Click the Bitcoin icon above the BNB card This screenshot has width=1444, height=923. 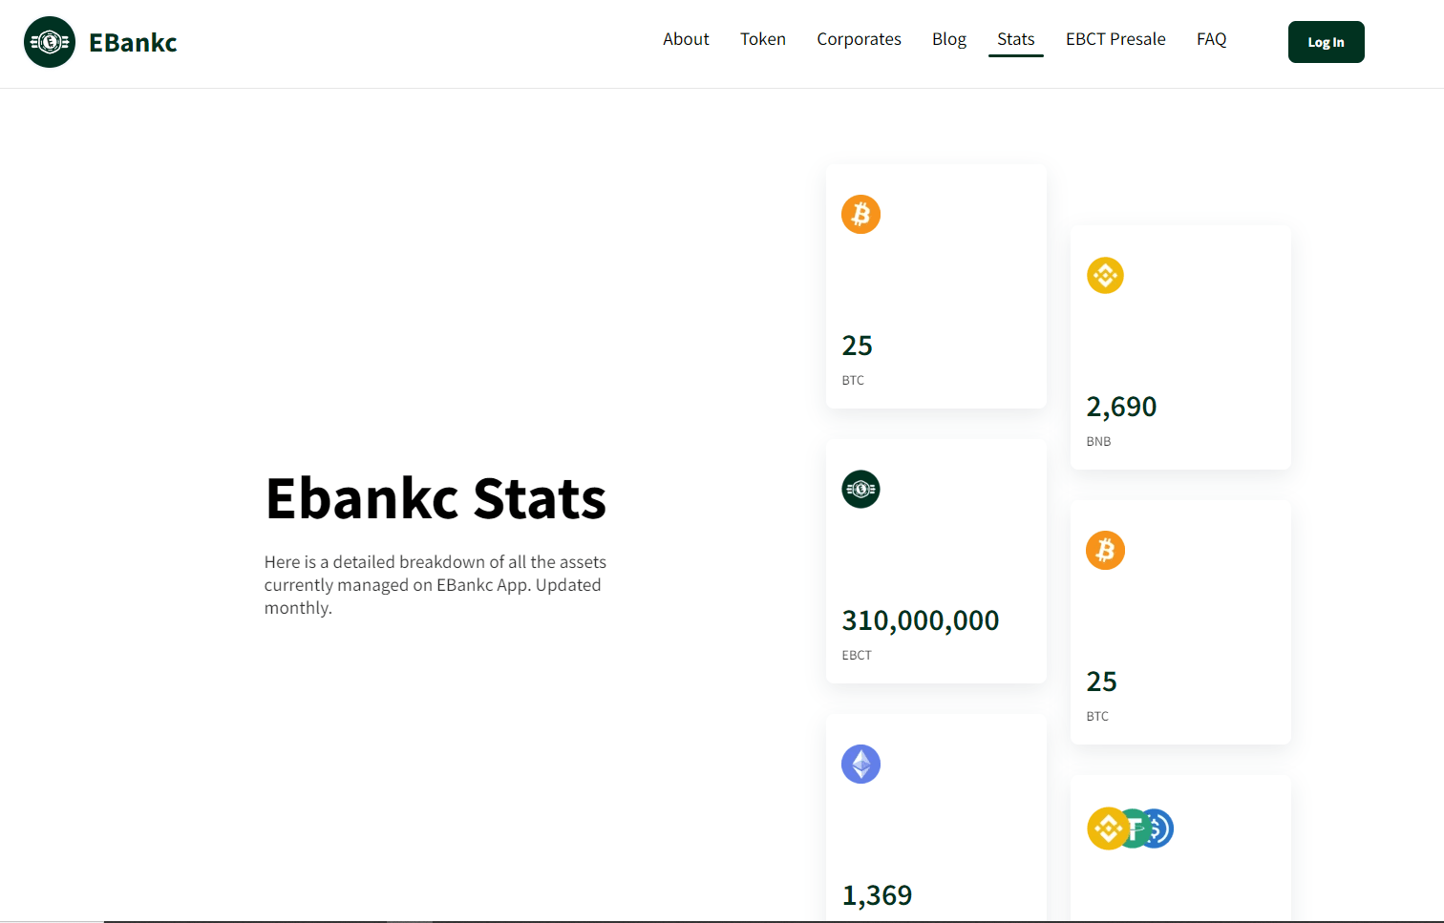pyautogui.click(x=860, y=215)
